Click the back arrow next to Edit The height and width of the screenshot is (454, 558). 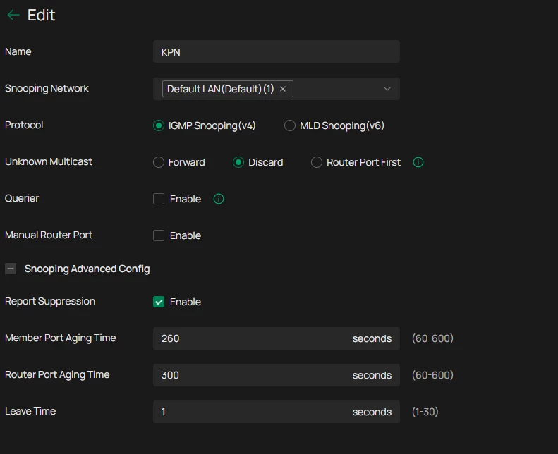pos(13,16)
